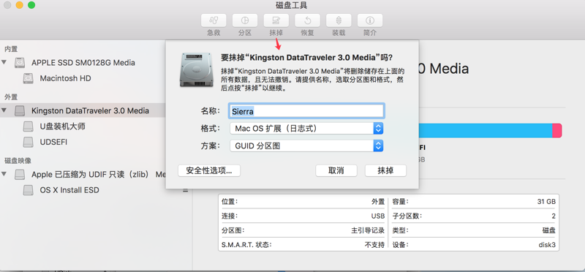Click the 31 GB capacity value
This screenshot has width=585, height=272.
point(546,202)
